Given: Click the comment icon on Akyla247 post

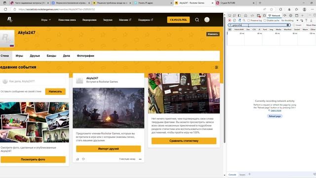Looking at the screenshot, I should pyautogui.click(x=83, y=159).
